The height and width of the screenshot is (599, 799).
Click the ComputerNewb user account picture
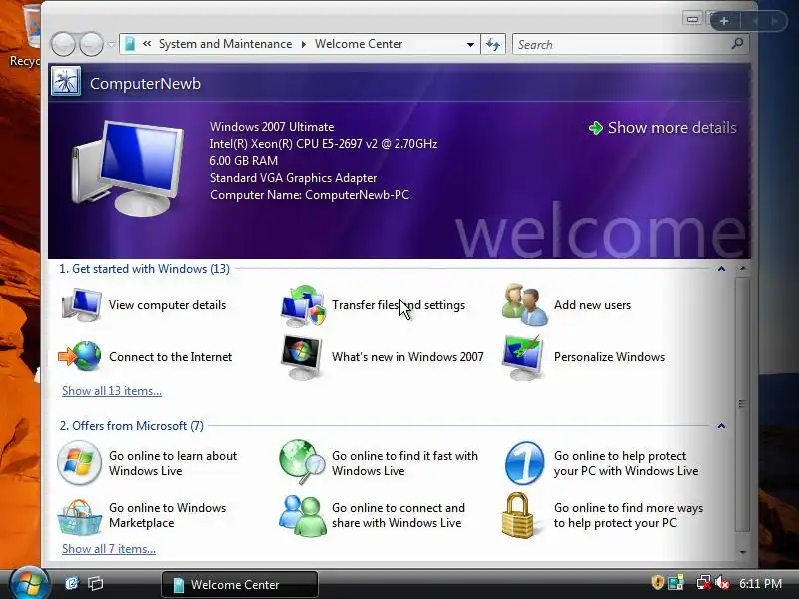click(x=66, y=82)
